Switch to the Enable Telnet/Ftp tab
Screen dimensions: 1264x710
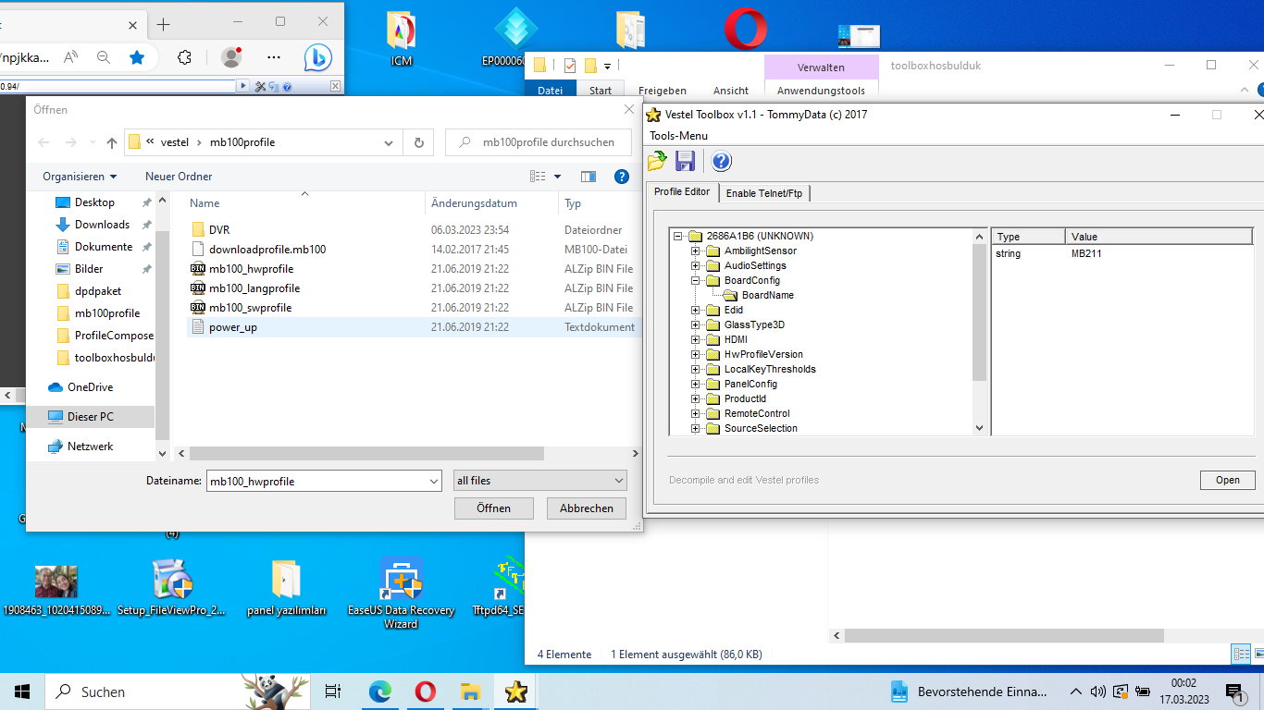click(764, 193)
